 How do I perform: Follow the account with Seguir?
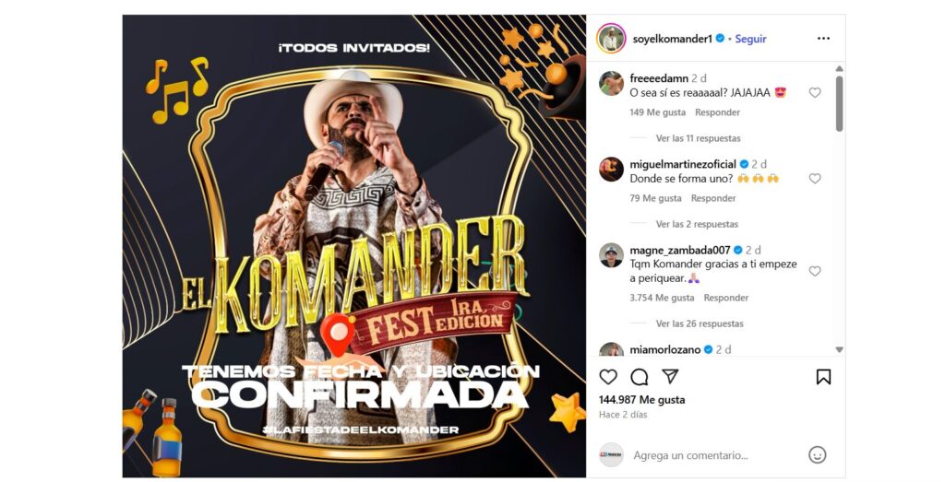750,39
